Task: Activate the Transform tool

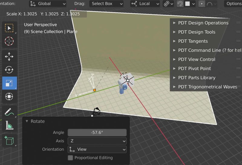Action: (x=9, y=96)
